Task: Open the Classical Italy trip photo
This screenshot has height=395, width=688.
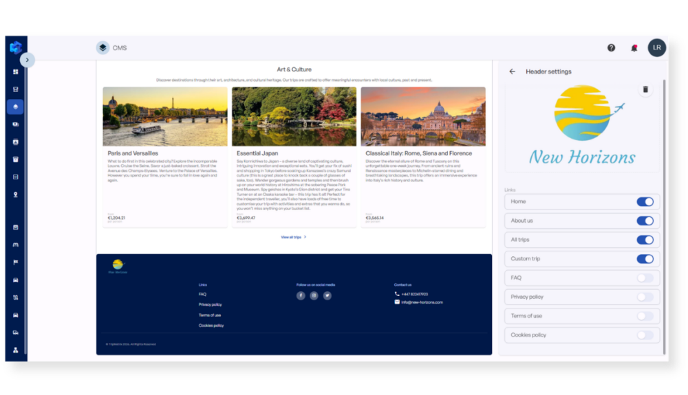Action: (x=423, y=117)
